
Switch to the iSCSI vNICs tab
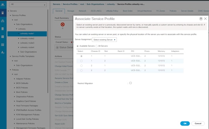click(96, 11)
